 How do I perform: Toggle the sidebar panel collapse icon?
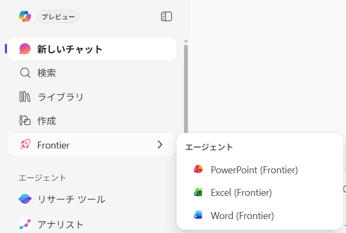[x=166, y=17]
